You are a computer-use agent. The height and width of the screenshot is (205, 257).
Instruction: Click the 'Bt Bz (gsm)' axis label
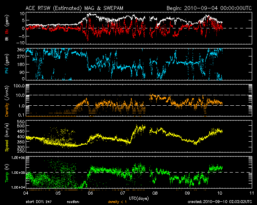pyautogui.click(x=7, y=28)
